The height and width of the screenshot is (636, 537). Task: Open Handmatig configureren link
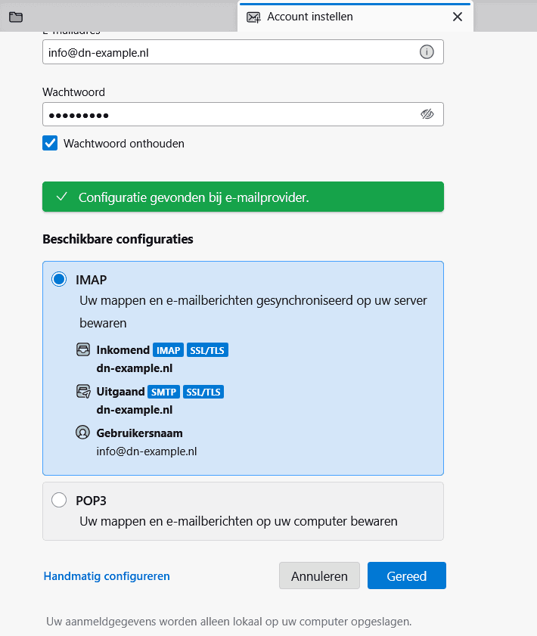(x=107, y=576)
